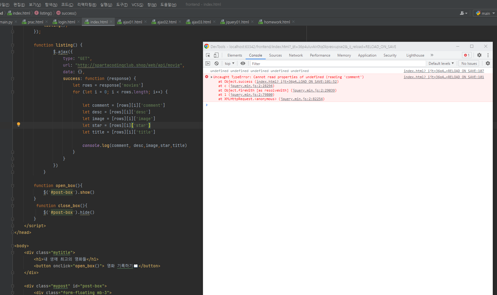The height and width of the screenshot is (295, 497).
Task: Click the ajax02.html tab file icon
Action: pos(154,22)
